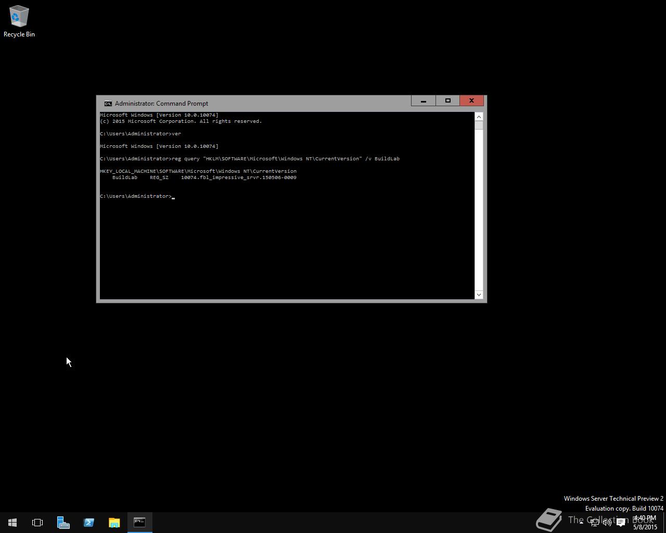Click the BuildLab registry value line
The image size is (666, 533).
(x=204, y=177)
